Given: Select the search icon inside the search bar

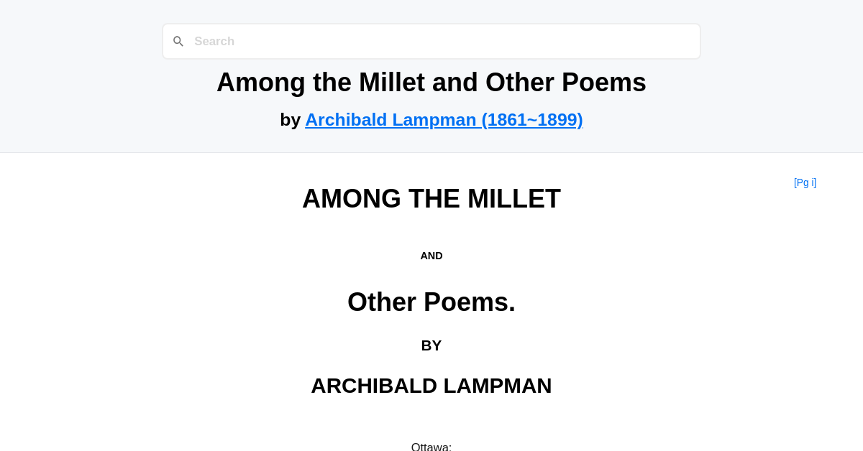Looking at the screenshot, I should (178, 41).
